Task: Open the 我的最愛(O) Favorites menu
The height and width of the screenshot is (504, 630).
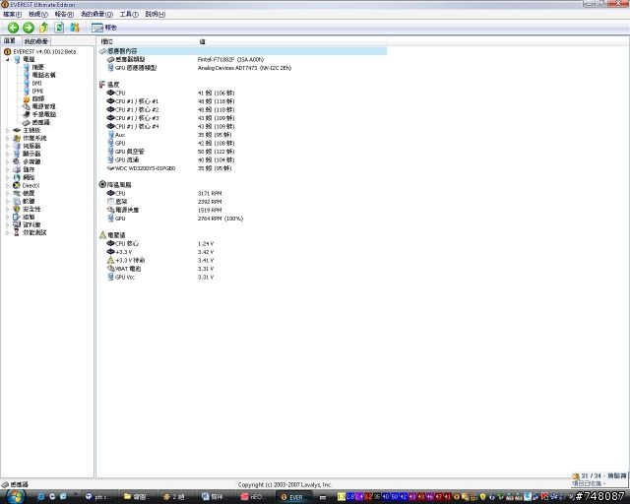Action: (x=96, y=14)
